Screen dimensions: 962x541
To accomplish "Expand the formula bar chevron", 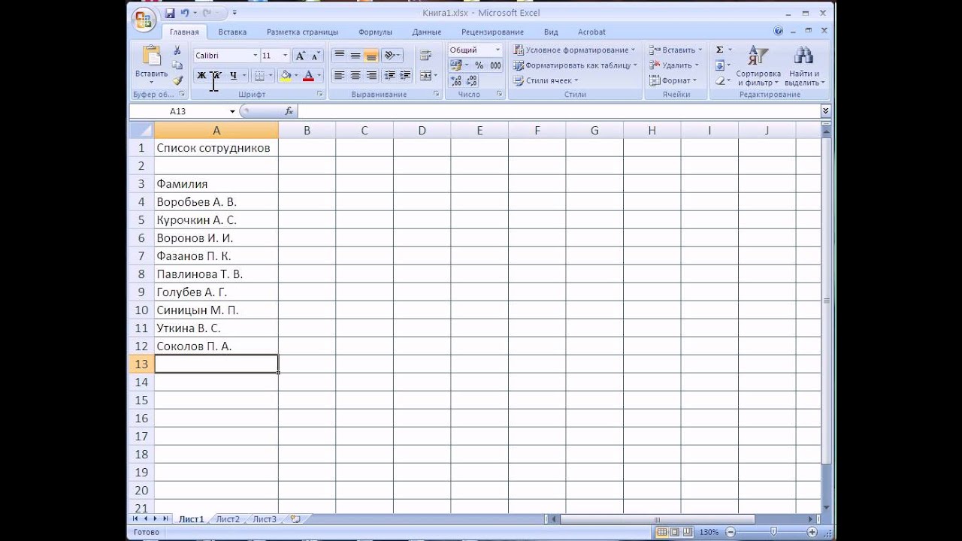I will (x=825, y=111).
